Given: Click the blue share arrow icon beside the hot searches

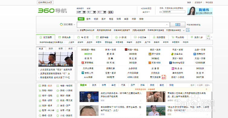Looking at the screenshot, I should [x=188, y=30].
